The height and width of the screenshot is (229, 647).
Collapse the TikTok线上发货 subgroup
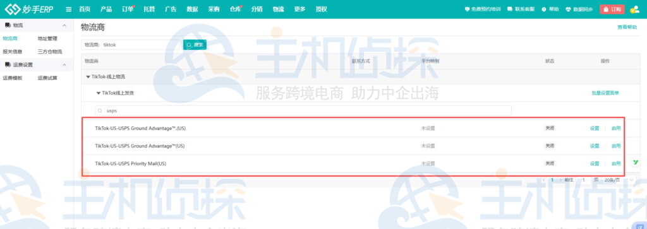(x=98, y=93)
